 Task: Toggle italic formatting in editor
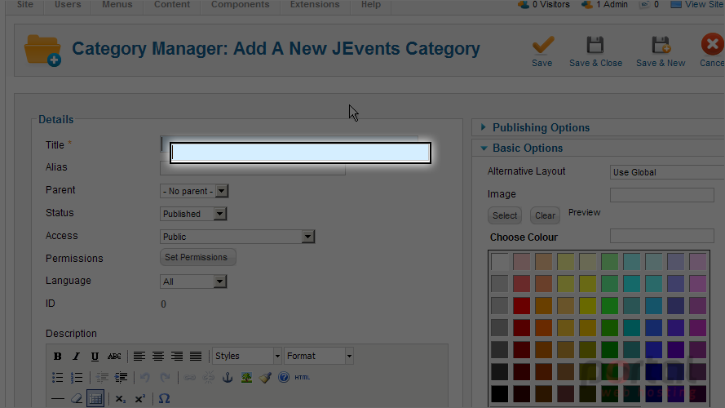(x=76, y=357)
